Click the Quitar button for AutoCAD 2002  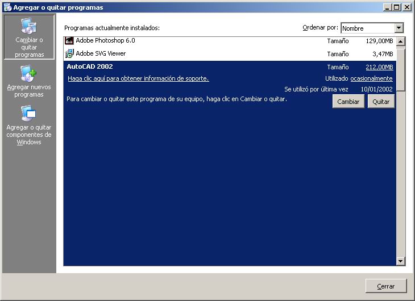click(381, 102)
